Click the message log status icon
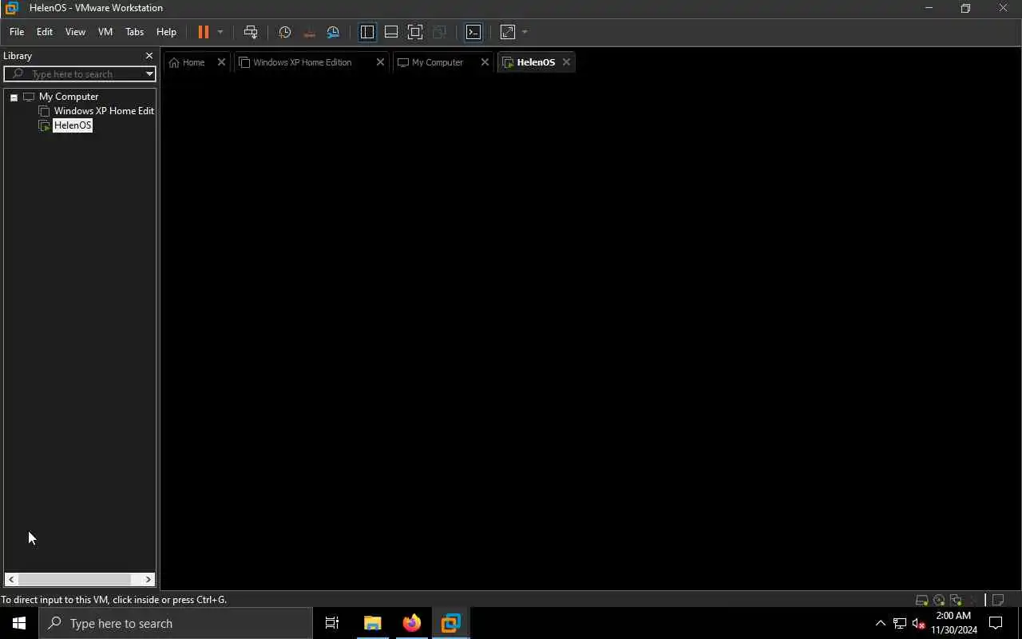Screen dimensions: 1022x639 998,600
